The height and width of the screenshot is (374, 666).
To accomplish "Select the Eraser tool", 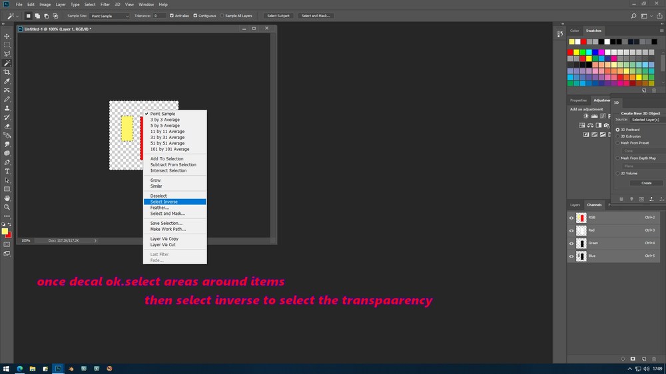I will pyautogui.click(x=7, y=126).
